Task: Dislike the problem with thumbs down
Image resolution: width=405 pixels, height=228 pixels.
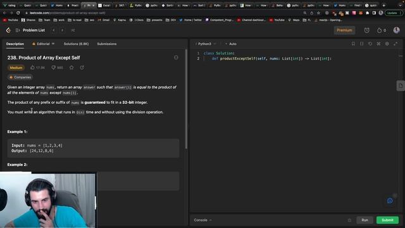Action: (x=57, y=68)
